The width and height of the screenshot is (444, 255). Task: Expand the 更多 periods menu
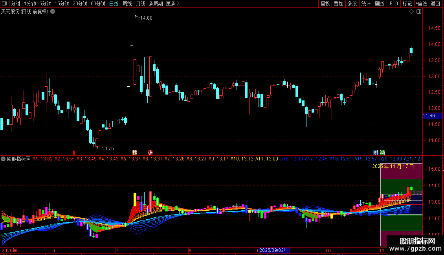[173, 4]
